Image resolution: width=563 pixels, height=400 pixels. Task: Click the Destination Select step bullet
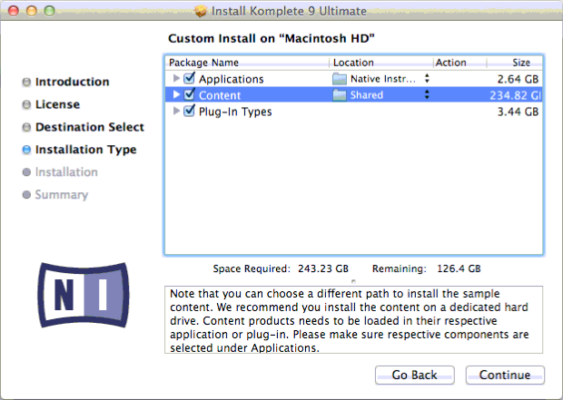26,127
